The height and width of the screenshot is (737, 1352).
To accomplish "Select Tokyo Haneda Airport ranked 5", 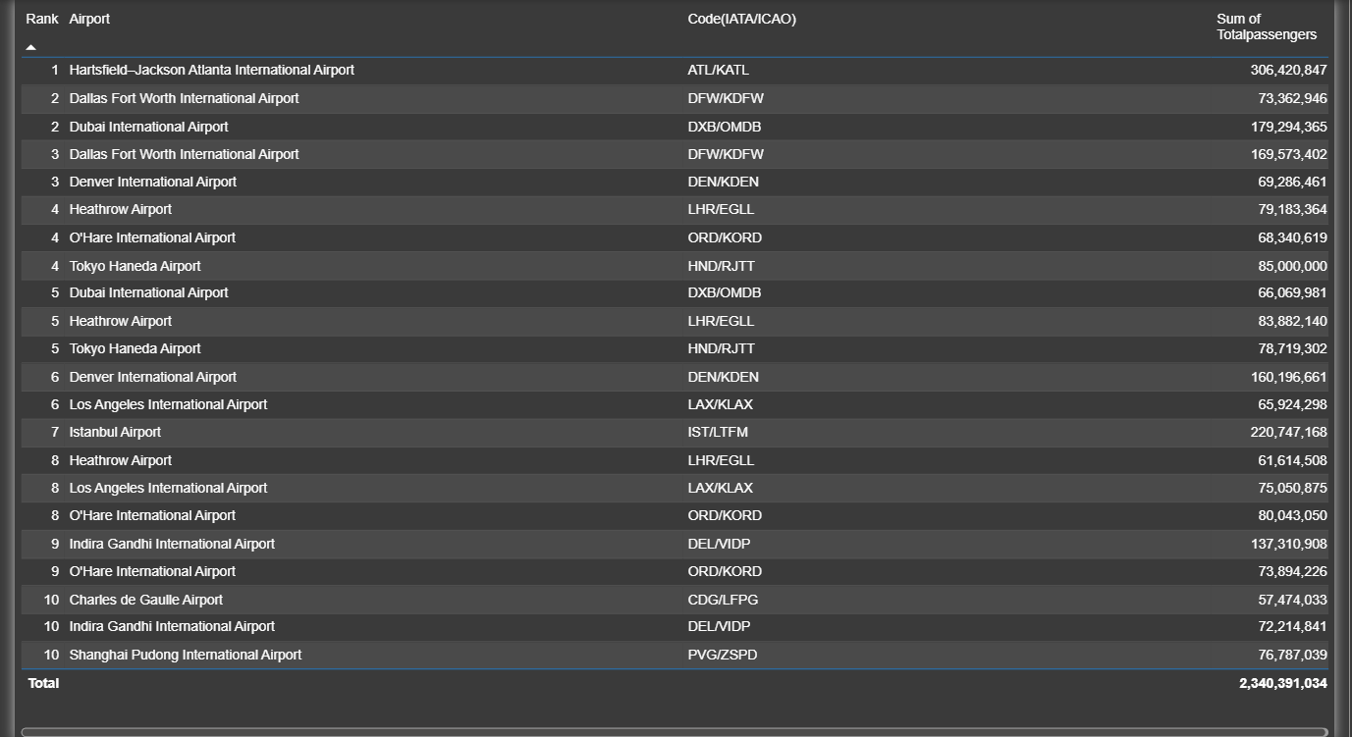I will [135, 348].
